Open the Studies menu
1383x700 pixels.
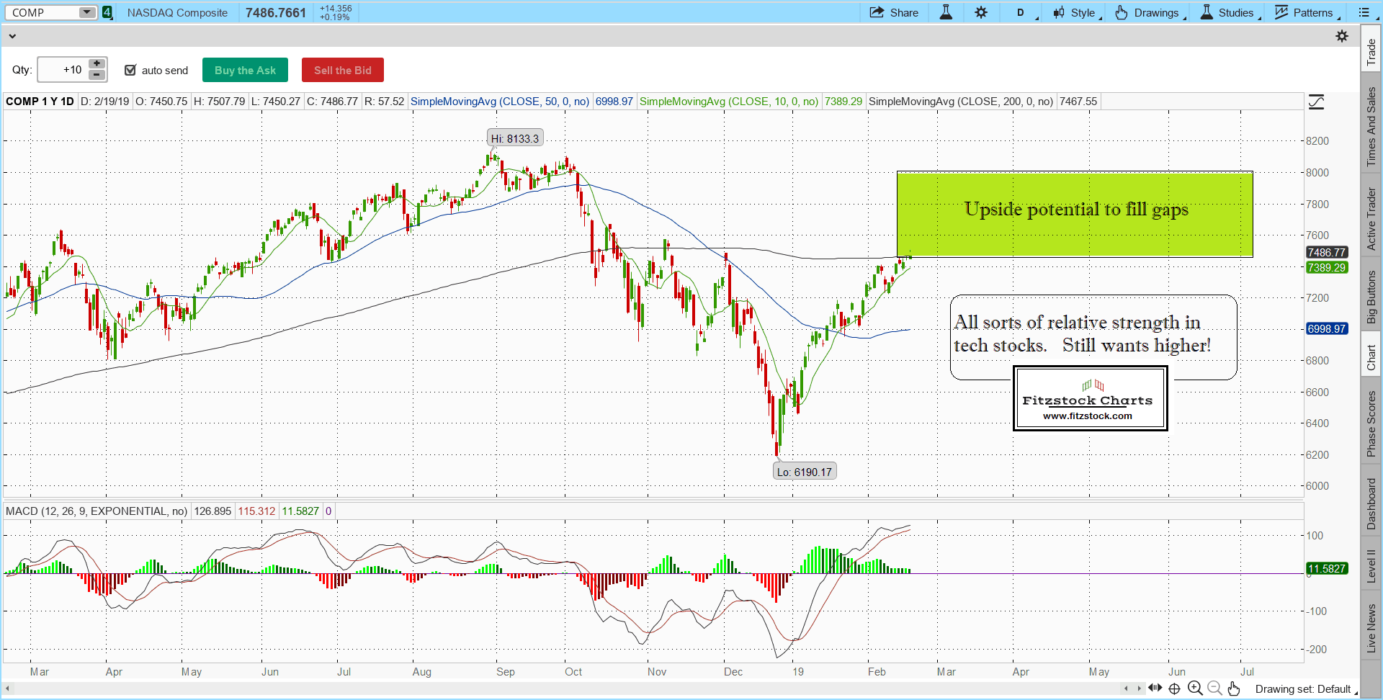point(1229,12)
